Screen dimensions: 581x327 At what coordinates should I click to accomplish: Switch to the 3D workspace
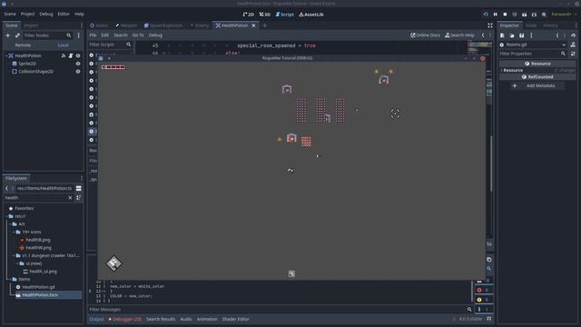[264, 15]
